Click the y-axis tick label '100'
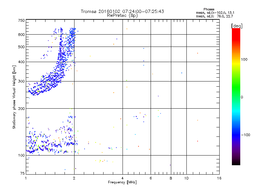Viewport: 258px width, 194px height. tap(22, 156)
